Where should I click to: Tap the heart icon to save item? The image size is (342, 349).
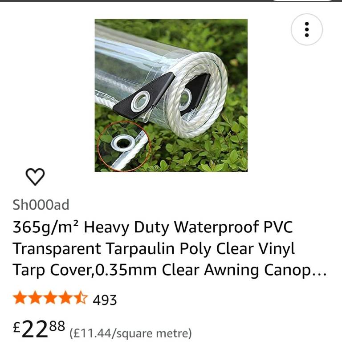[35, 176]
